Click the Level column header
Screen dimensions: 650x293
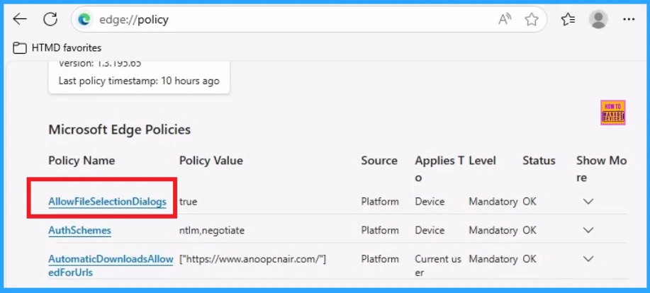coord(482,161)
